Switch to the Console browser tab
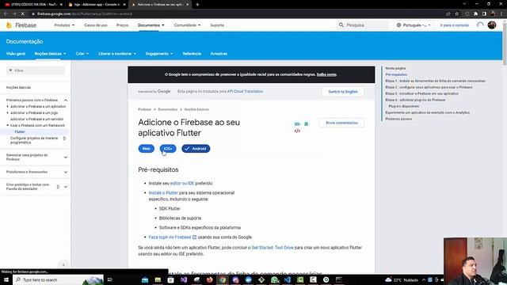Image resolution: width=507 pixels, height=285 pixels. (97, 5)
